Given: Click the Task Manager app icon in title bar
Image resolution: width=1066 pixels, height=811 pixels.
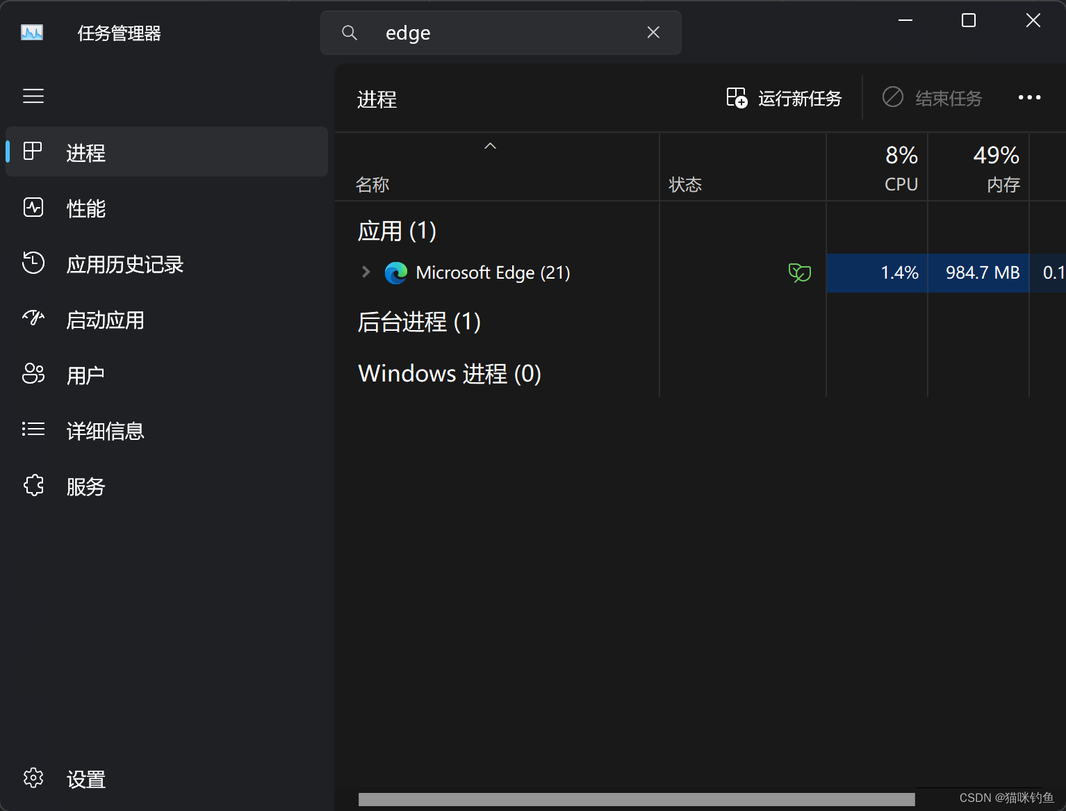Looking at the screenshot, I should [x=32, y=33].
